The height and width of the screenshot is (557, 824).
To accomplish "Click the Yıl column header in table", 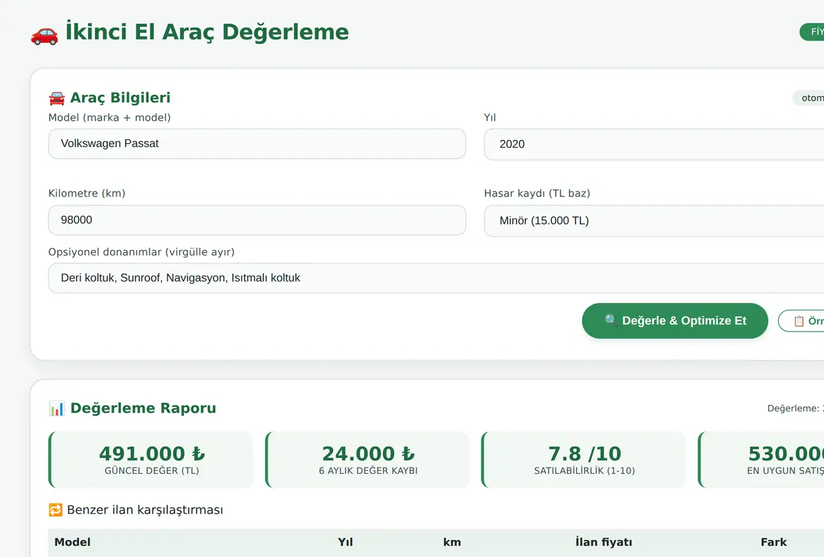I will point(345,542).
